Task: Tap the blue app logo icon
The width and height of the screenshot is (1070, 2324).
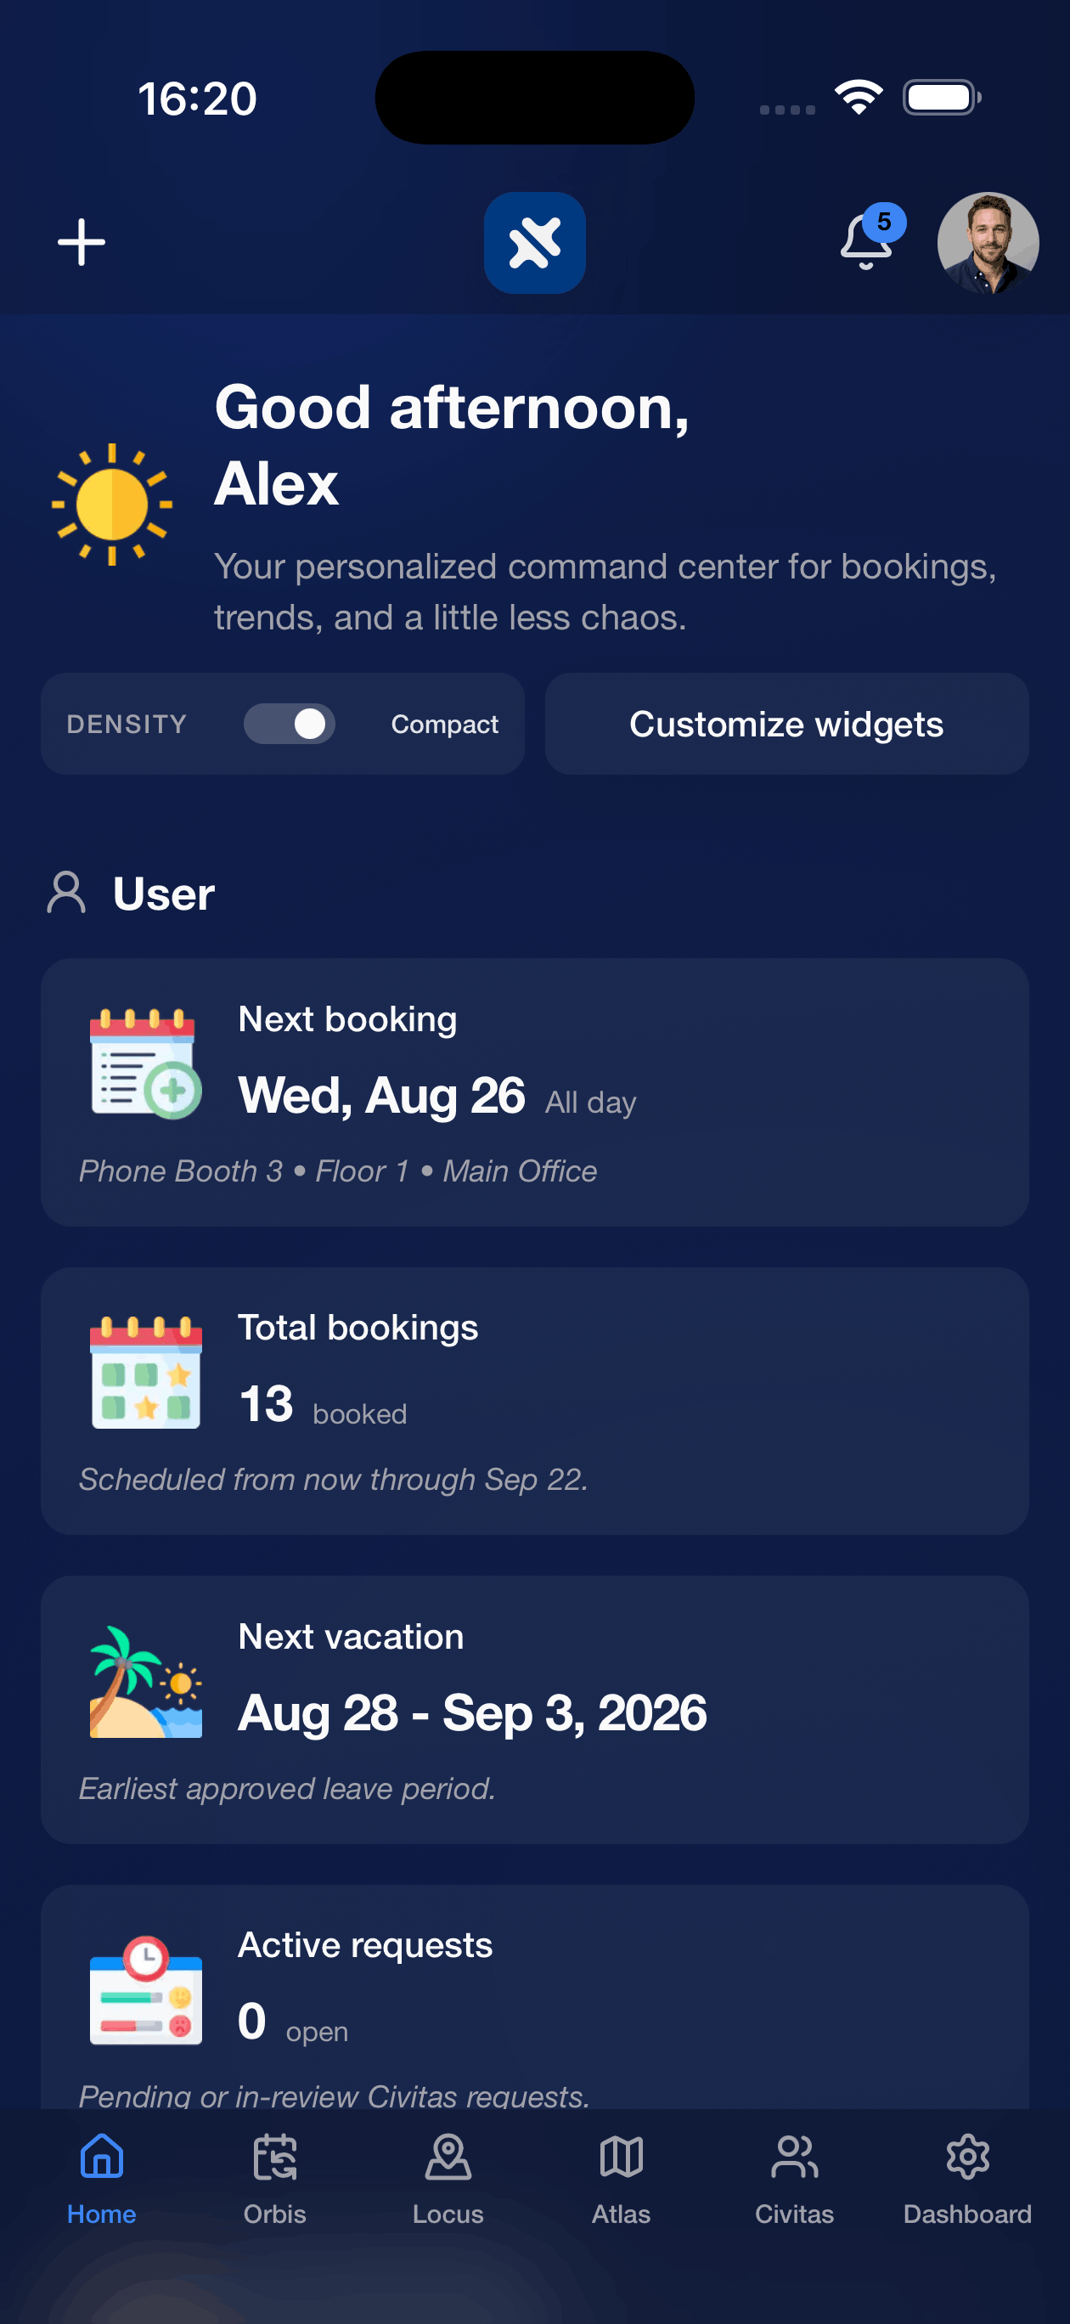Action: [535, 243]
